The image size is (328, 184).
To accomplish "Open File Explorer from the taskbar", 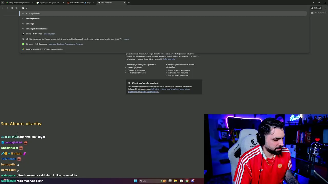I will click(176, 181).
